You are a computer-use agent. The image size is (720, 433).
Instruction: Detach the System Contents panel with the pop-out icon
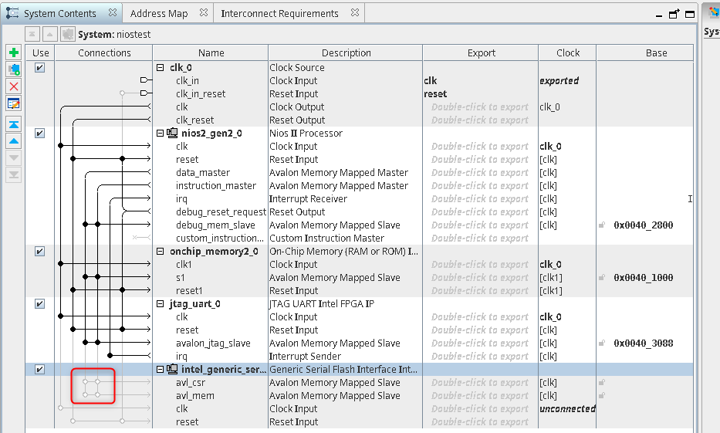pos(674,14)
